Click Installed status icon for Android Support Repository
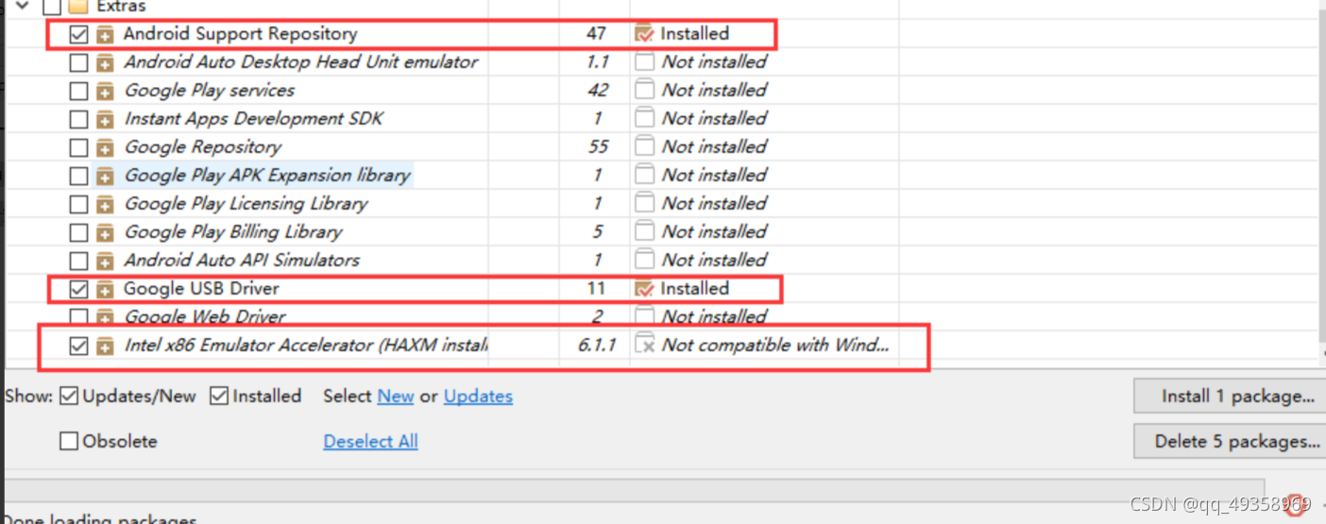Viewport: 1326px width, 524px height. pyautogui.click(x=644, y=35)
